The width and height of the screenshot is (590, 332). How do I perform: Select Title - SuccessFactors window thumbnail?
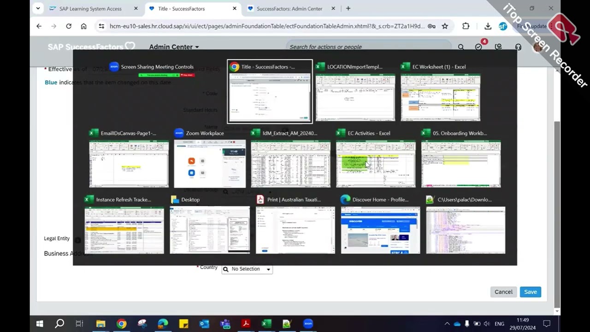270,91
